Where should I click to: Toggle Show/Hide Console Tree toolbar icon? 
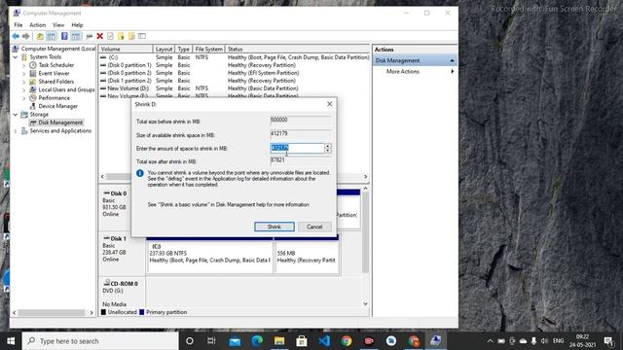pos(52,37)
